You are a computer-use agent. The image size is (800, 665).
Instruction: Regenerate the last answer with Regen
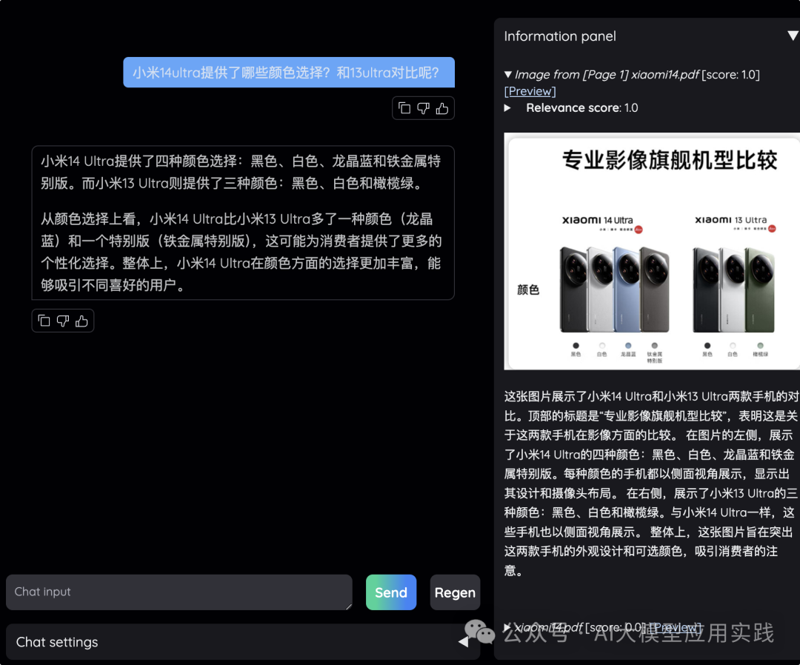455,592
